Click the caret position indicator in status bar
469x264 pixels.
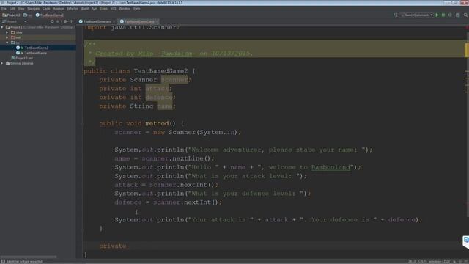pos(412,262)
